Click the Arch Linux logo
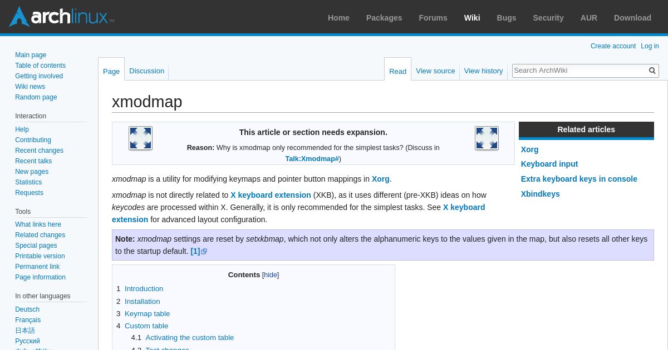Screen dimensions: 668x350 61,17
